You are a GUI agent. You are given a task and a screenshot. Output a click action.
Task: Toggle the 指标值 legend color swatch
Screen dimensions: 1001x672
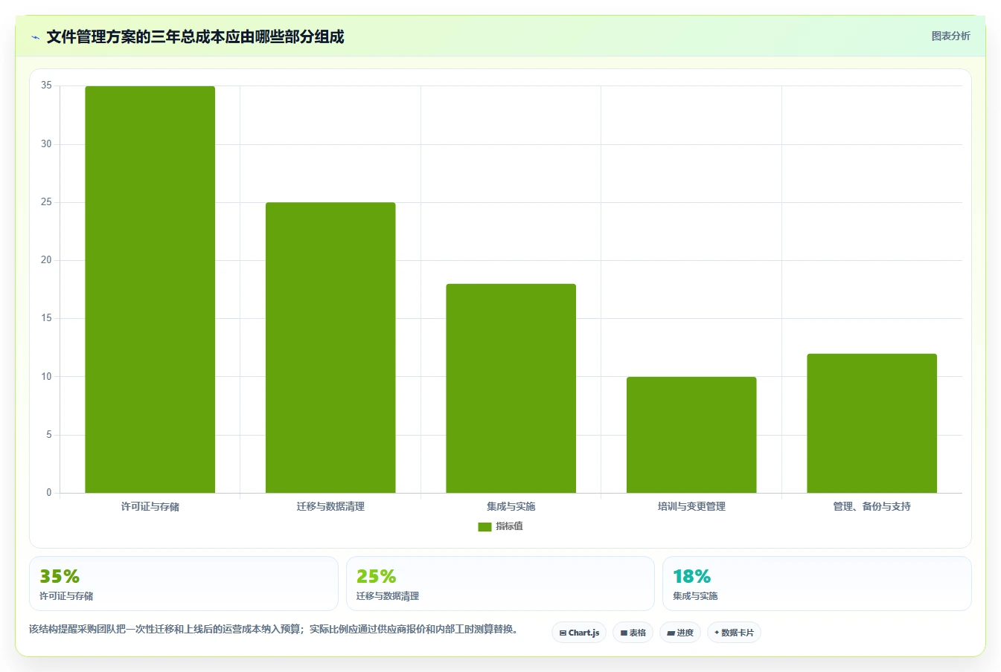coord(484,526)
